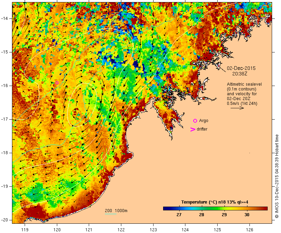Click the longitude label '120'
The image size is (281, 233).
click(57, 230)
